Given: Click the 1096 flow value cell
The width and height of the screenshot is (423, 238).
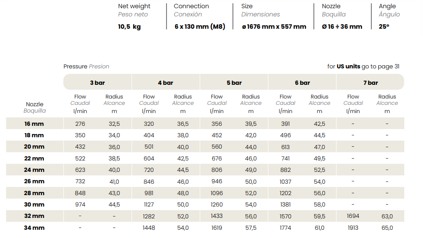Looking at the screenshot, I should pyautogui.click(x=217, y=193).
